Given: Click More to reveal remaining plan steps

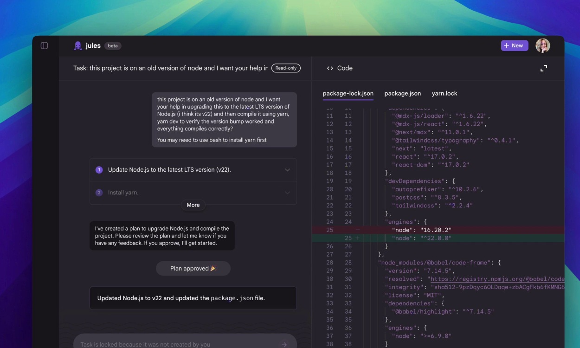Looking at the screenshot, I should point(193,205).
